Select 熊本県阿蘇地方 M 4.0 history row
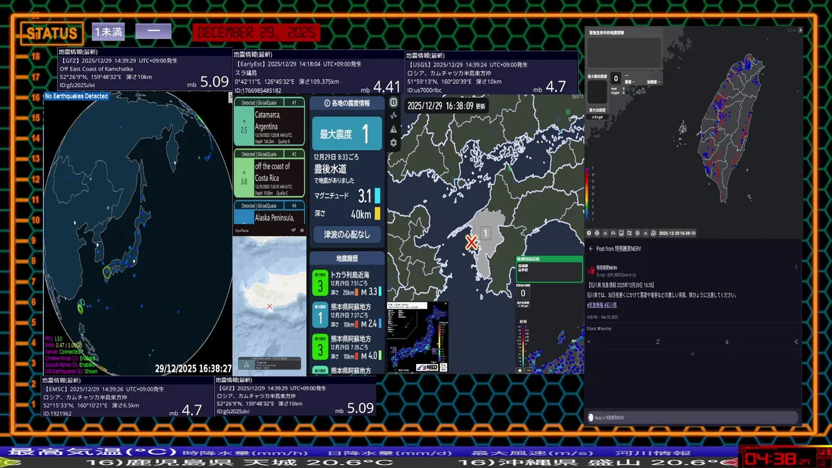The width and height of the screenshot is (832, 468). (347, 347)
